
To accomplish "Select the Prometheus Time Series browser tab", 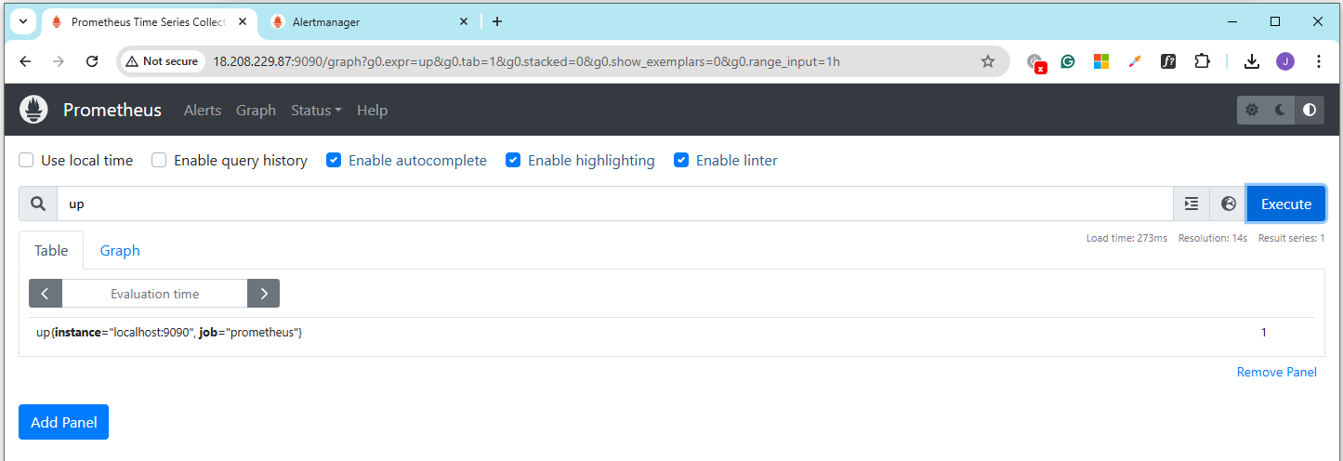I will (150, 21).
